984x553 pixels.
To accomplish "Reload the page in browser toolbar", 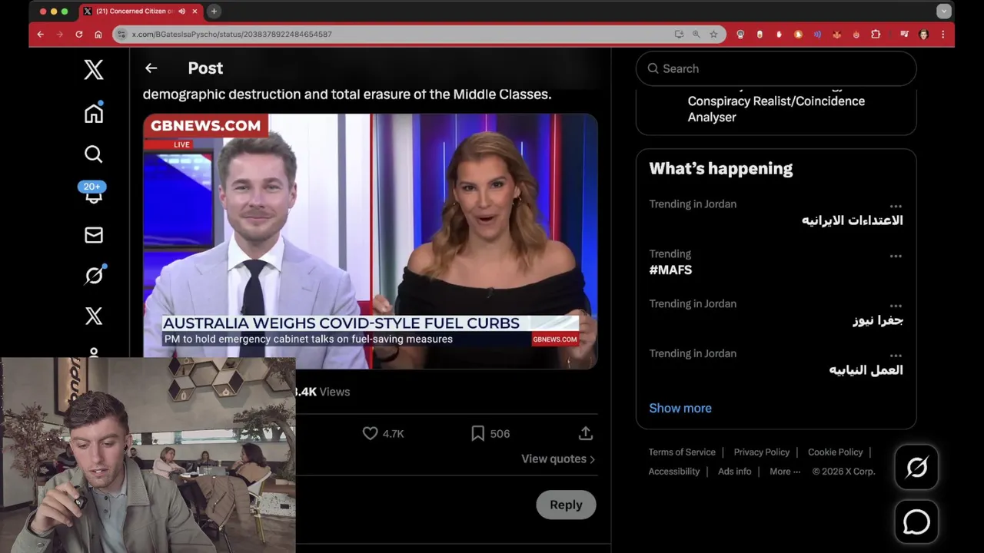I will tap(78, 35).
